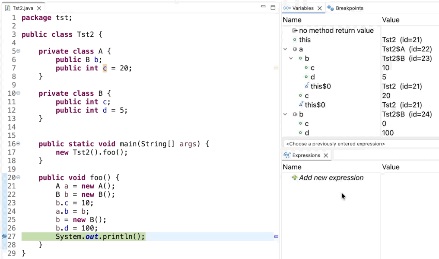Fold class A at line 5
Image resolution: width=439 pixels, height=259 pixels.
click(x=18, y=51)
